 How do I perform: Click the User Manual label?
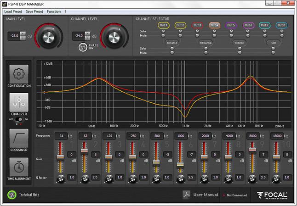coord(206,195)
